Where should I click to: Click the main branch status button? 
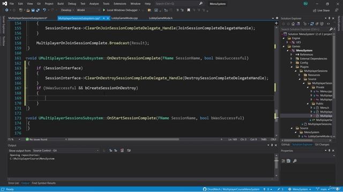322,189
